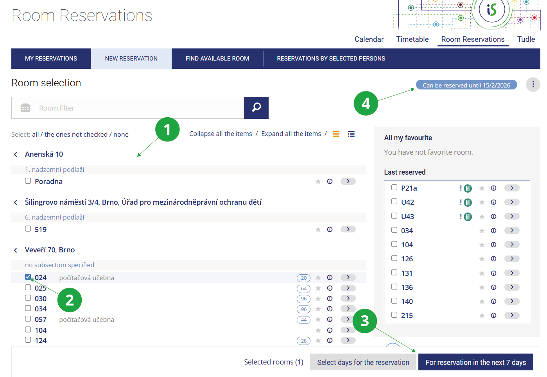
Task: Click For reservation in the next 7 days
Action: [x=475, y=362]
